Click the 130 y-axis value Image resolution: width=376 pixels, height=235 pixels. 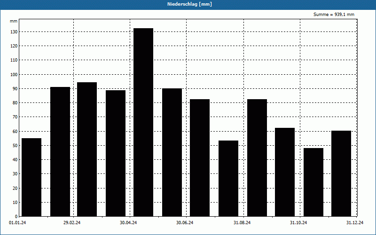coord(14,32)
